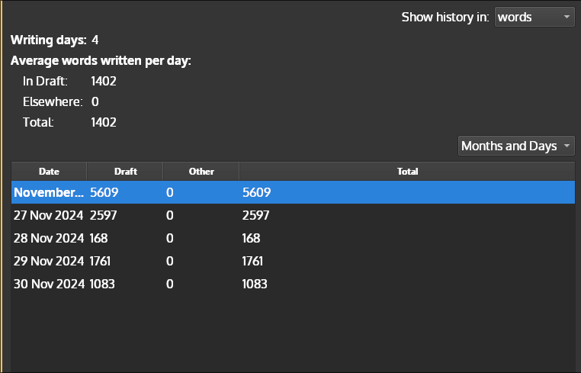The width and height of the screenshot is (581, 373).
Task: Click the 'Average words written per day' label
Action: (101, 61)
